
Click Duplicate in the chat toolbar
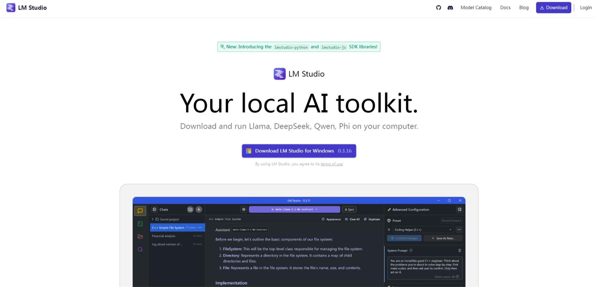[372, 219]
